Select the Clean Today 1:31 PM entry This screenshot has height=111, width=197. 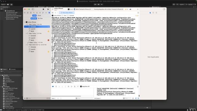click(37, 43)
